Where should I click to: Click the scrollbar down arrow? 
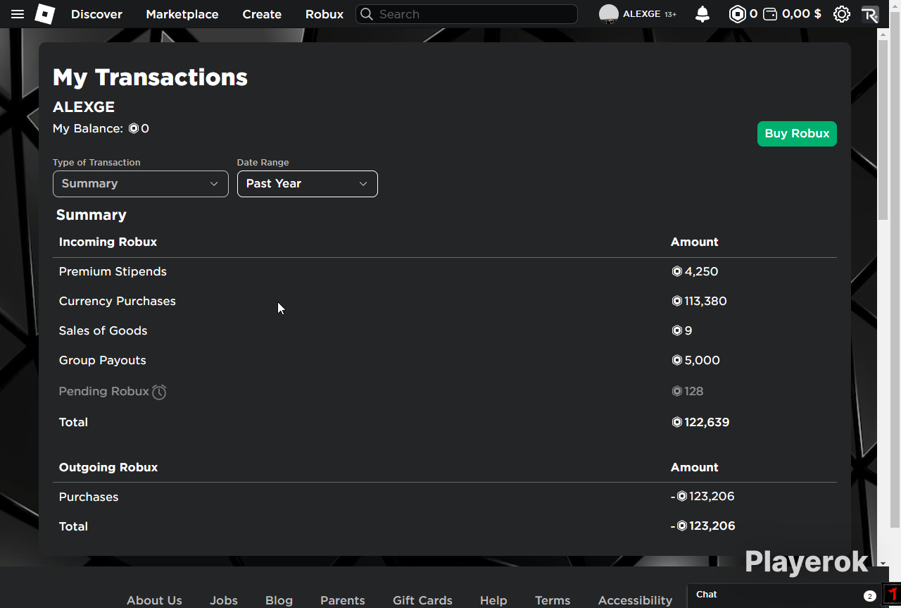[x=883, y=563]
